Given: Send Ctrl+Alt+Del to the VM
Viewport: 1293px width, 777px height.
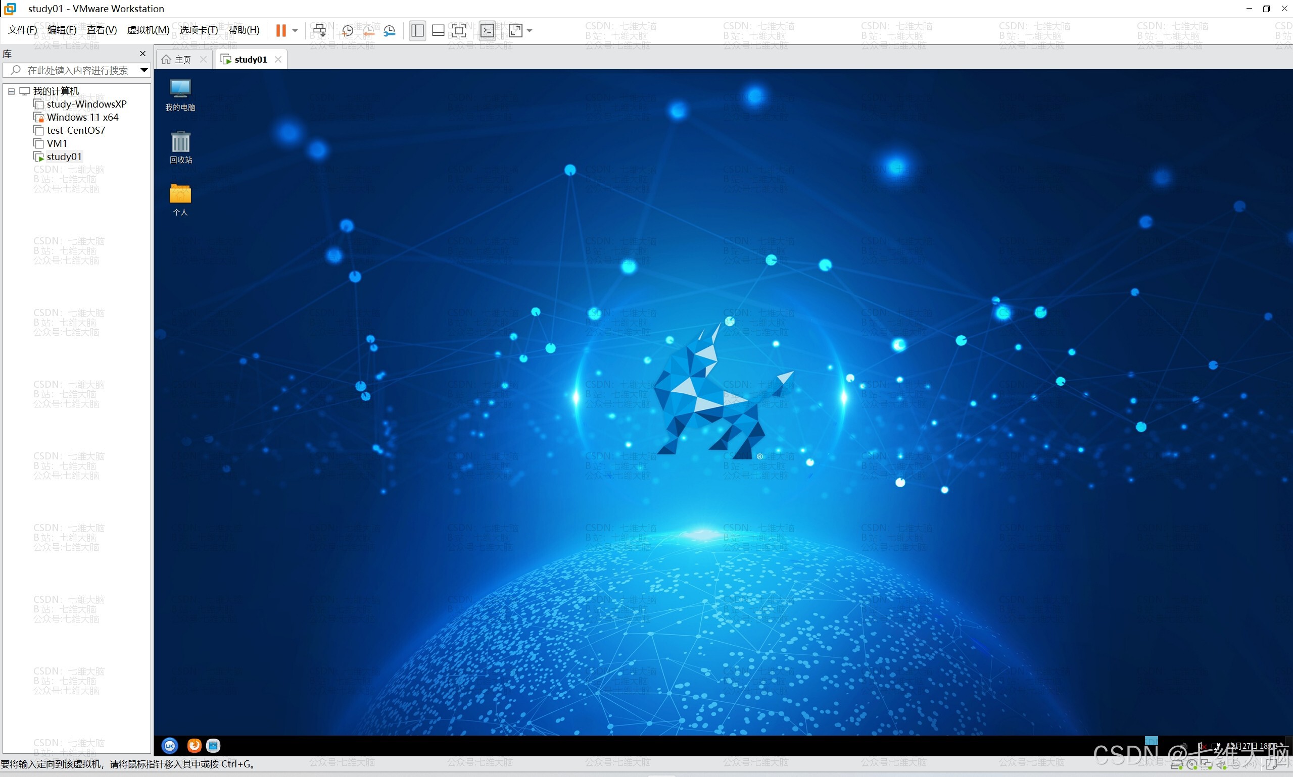Looking at the screenshot, I should pyautogui.click(x=319, y=30).
